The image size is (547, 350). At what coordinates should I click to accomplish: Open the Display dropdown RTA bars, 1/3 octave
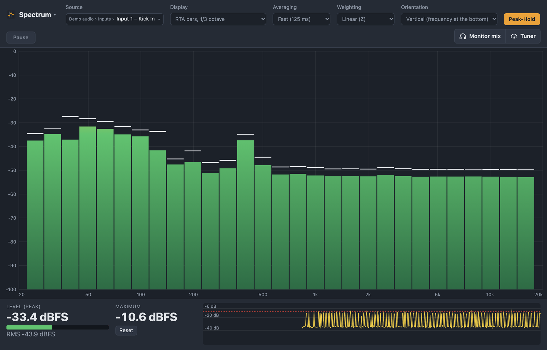[218, 19]
